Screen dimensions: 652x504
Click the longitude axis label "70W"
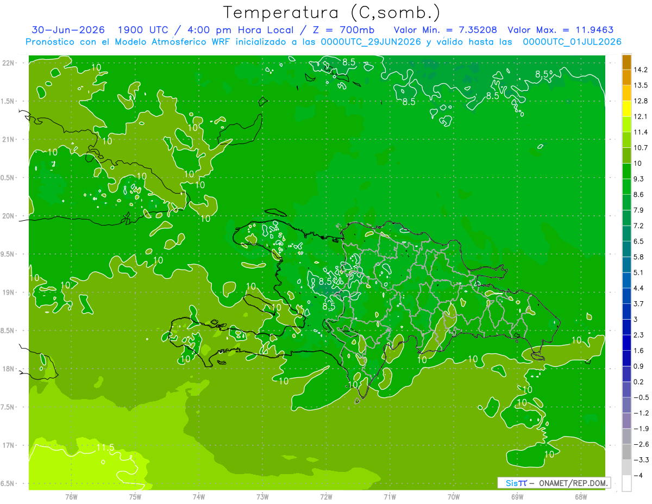[454, 497]
